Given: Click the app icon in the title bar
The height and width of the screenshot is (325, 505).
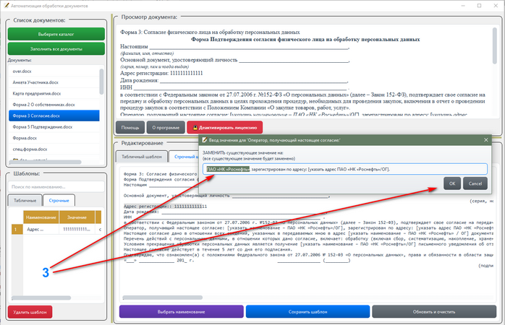Looking at the screenshot, I should (x=7, y=6).
